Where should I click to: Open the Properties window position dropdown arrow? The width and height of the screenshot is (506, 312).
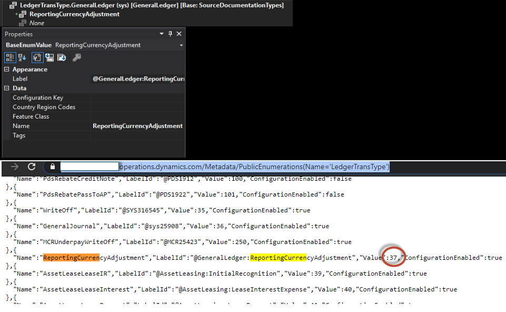tap(161, 34)
